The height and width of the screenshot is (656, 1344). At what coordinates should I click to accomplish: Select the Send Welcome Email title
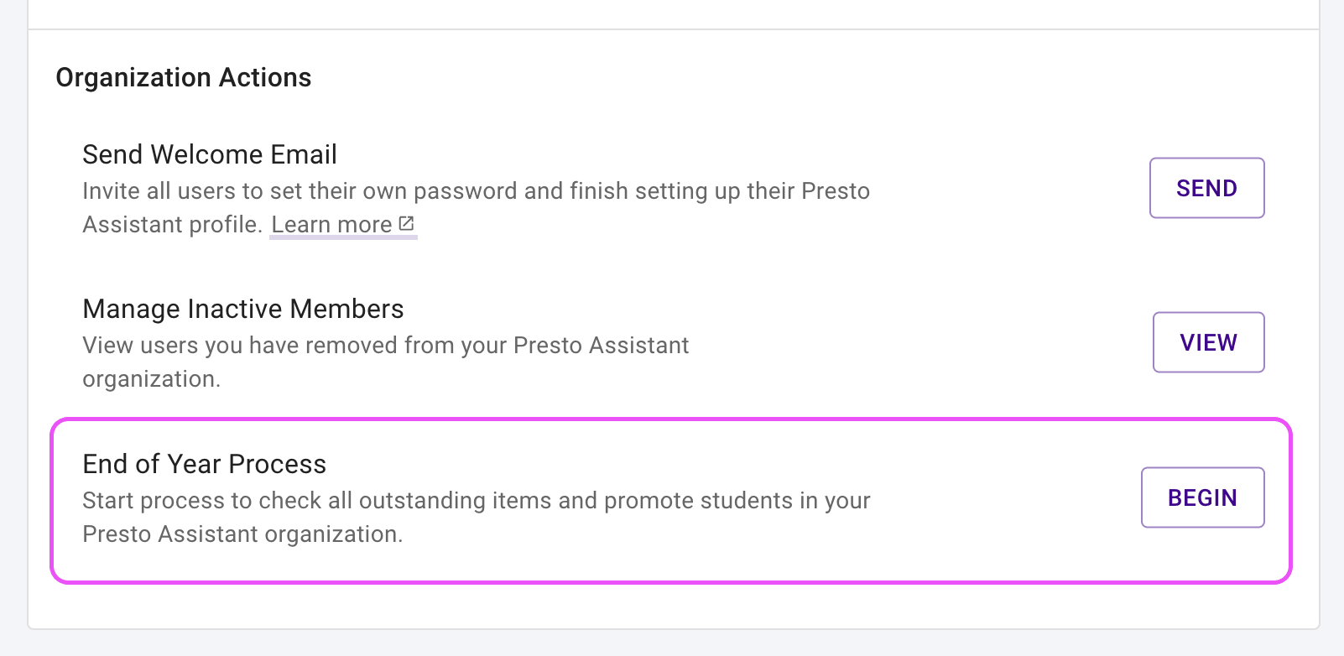pyautogui.click(x=210, y=154)
